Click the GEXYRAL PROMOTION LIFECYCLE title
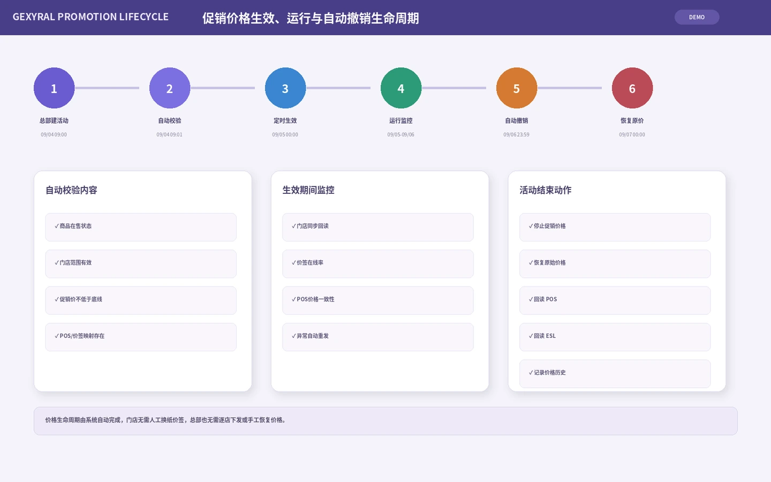 pyautogui.click(x=90, y=17)
